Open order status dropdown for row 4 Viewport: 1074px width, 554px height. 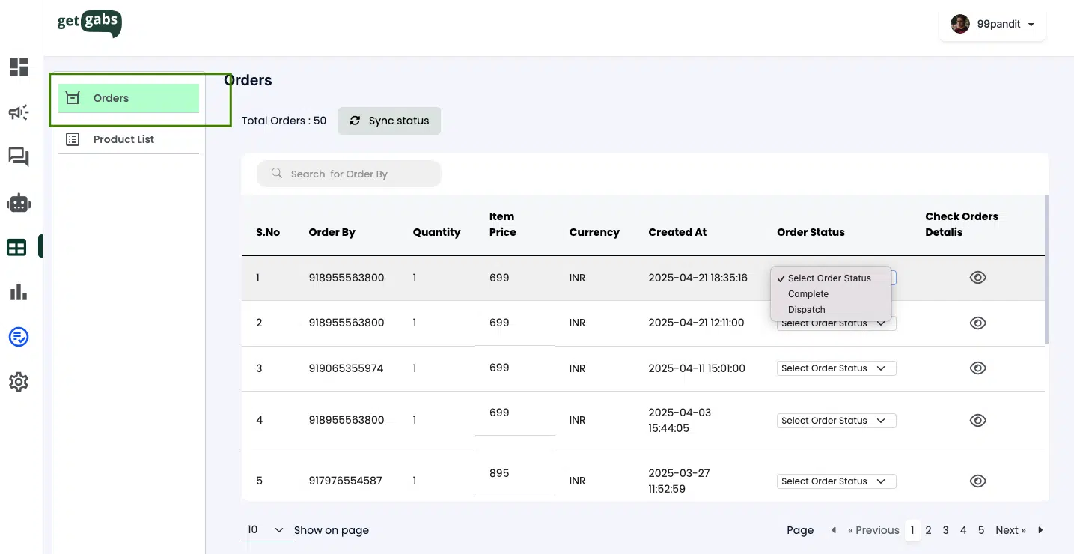point(837,421)
